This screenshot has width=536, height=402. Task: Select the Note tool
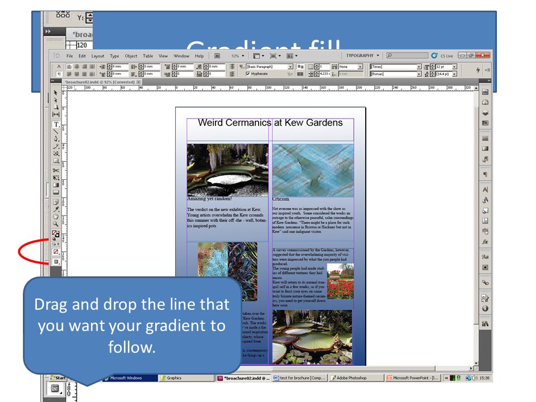(x=56, y=202)
